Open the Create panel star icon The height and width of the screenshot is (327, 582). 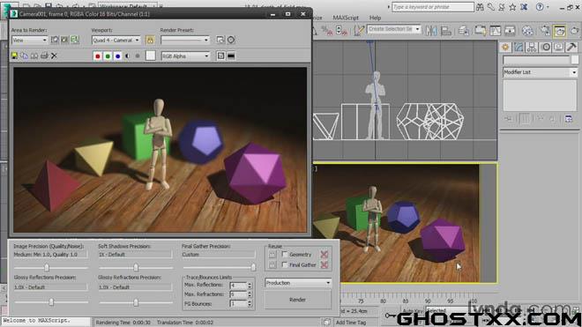coord(505,47)
